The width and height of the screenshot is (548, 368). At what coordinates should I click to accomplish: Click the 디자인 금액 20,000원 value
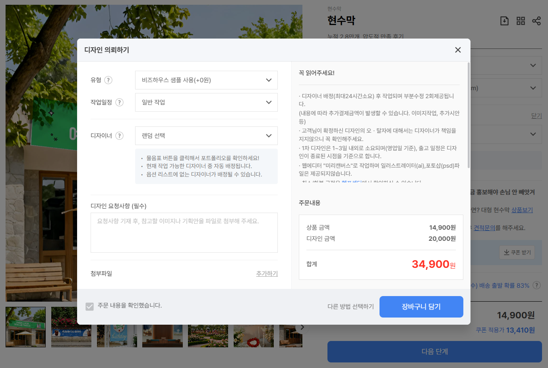(x=442, y=238)
